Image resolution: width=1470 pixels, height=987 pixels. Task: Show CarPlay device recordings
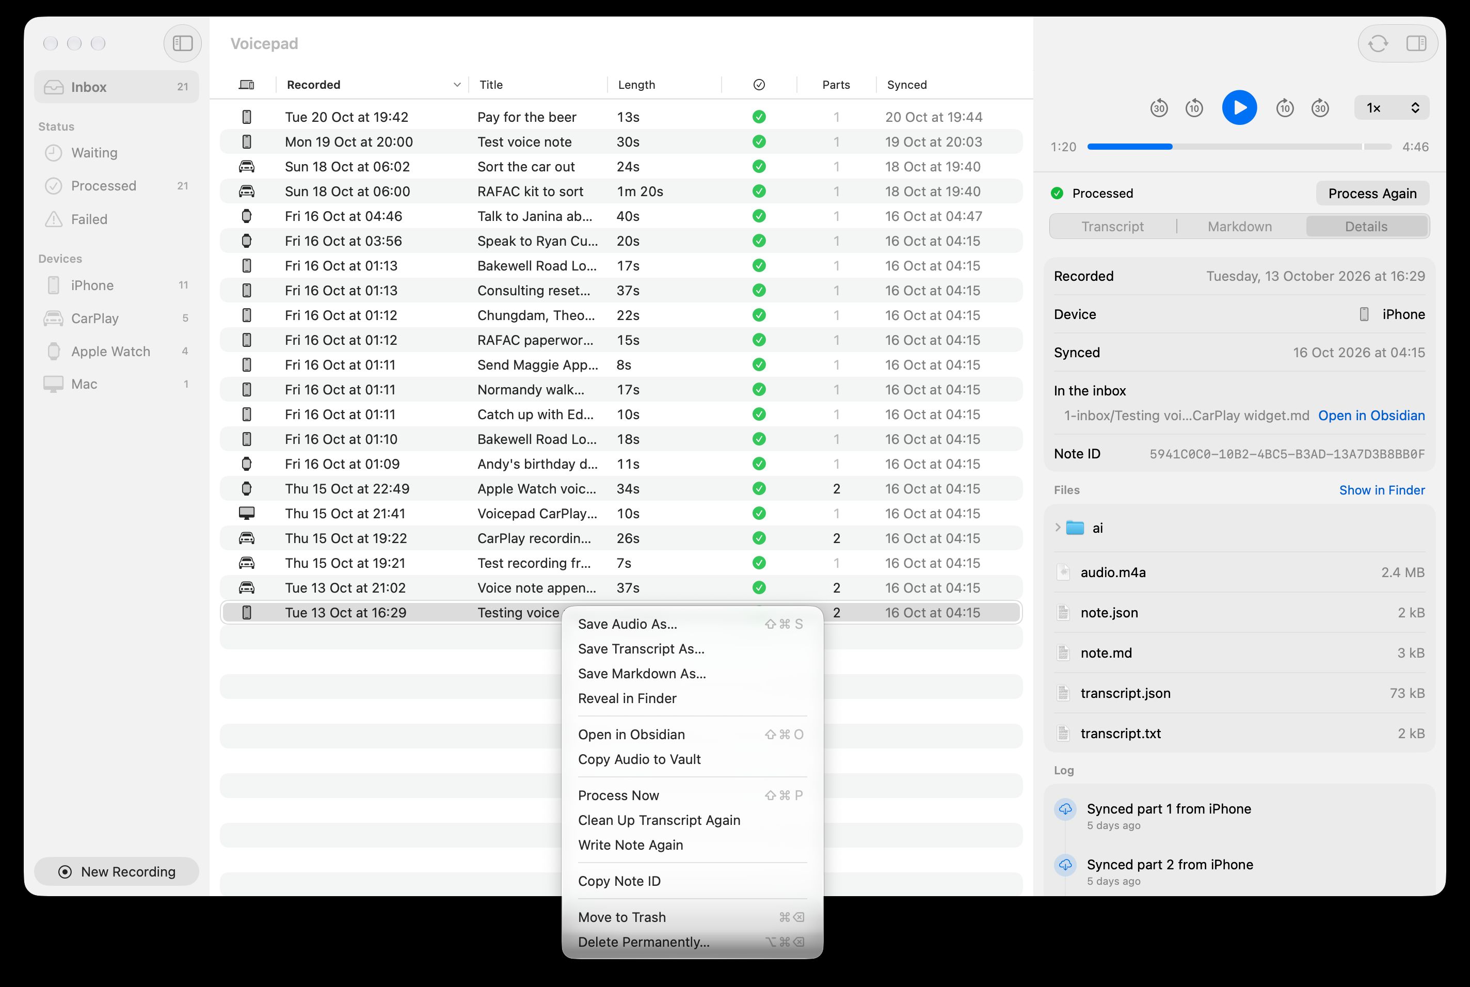117,319
